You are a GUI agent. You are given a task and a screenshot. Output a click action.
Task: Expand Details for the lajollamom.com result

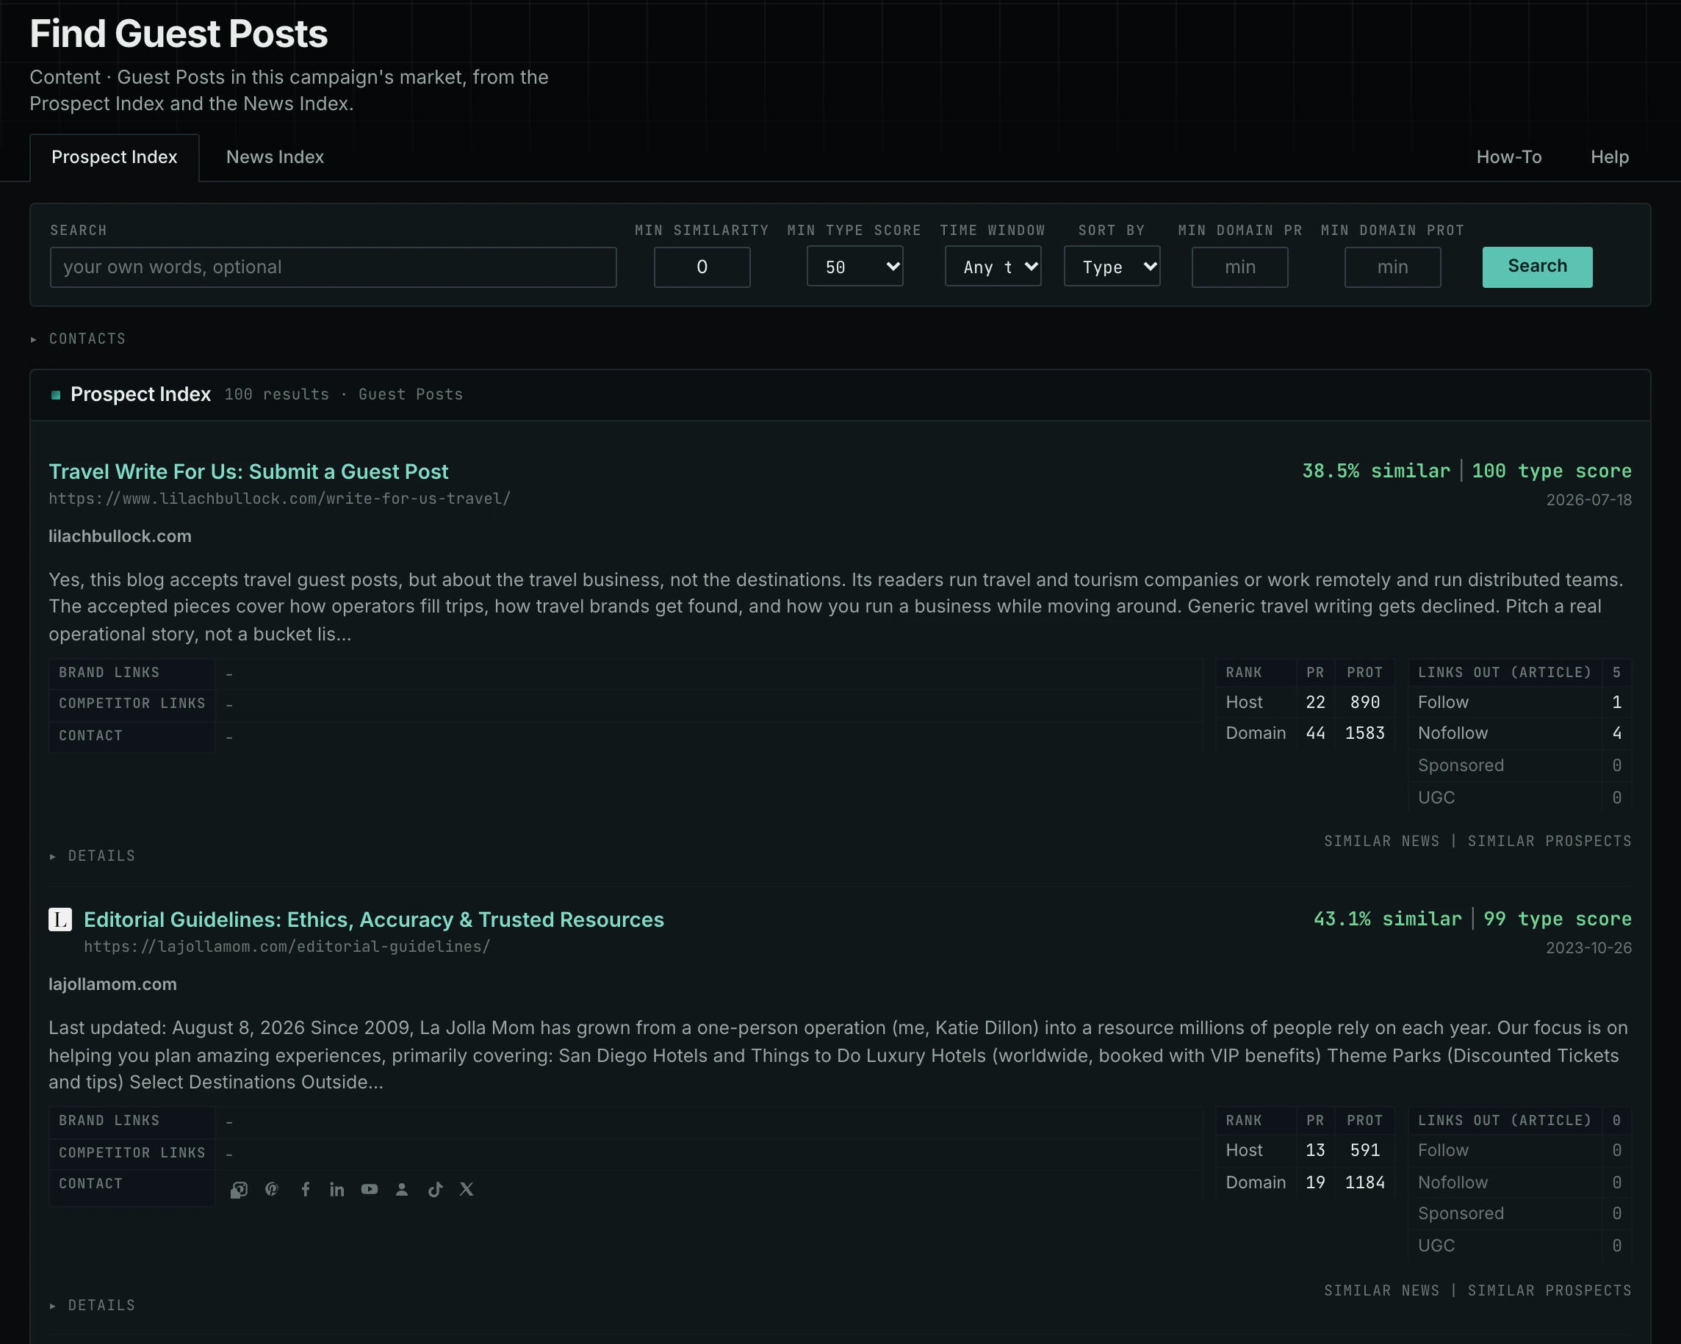click(x=93, y=1304)
